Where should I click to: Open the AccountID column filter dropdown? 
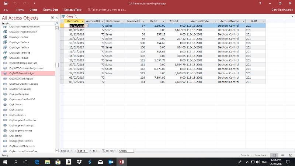[103, 21]
